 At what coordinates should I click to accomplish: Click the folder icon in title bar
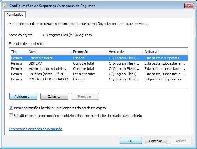coord(5,6)
